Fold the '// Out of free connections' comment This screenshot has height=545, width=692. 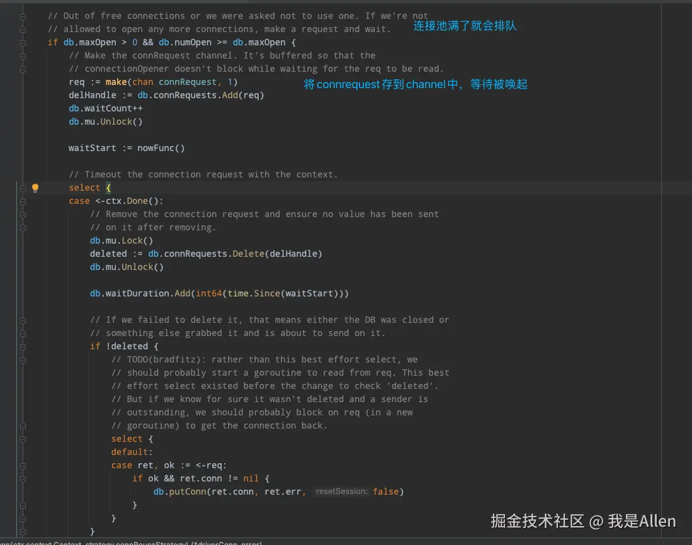23,16
